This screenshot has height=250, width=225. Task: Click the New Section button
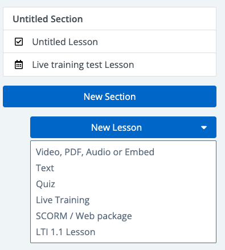coord(109,96)
